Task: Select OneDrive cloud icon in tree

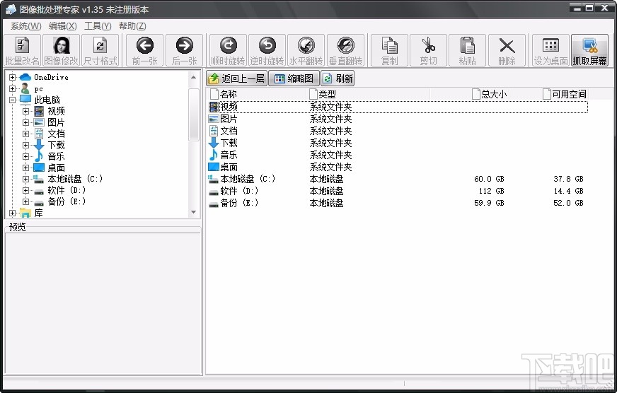Action: (x=25, y=77)
